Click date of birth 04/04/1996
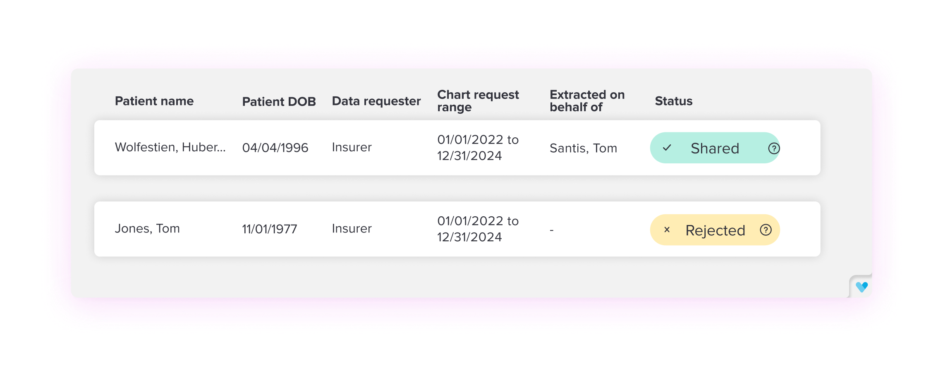943x371 pixels. pos(275,148)
